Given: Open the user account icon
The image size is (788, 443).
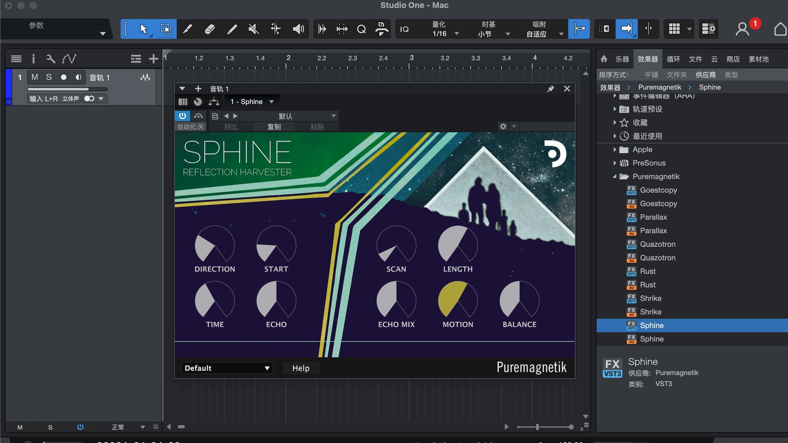Looking at the screenshot, I should 742,29.
